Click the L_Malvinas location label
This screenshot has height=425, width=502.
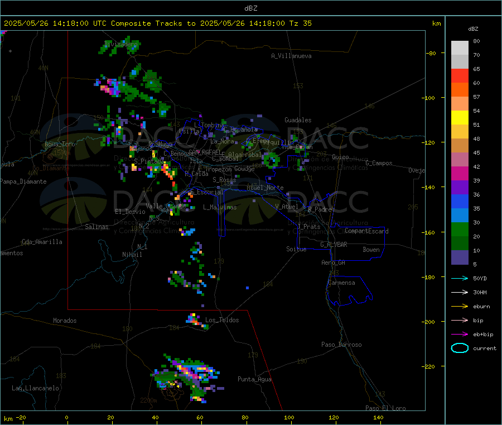tap(220, 207)
